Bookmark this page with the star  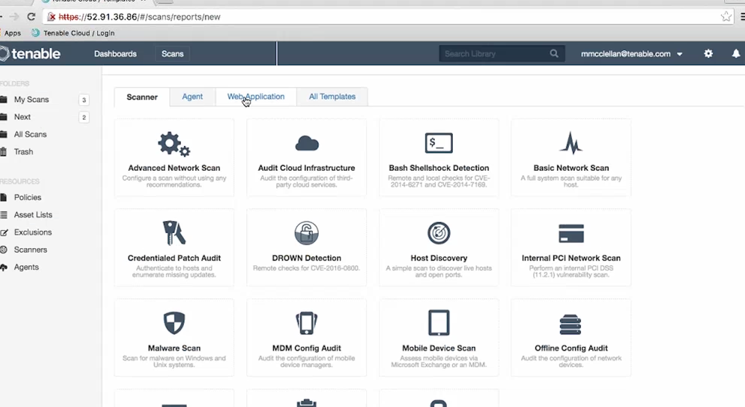click(x=726, y=16)
